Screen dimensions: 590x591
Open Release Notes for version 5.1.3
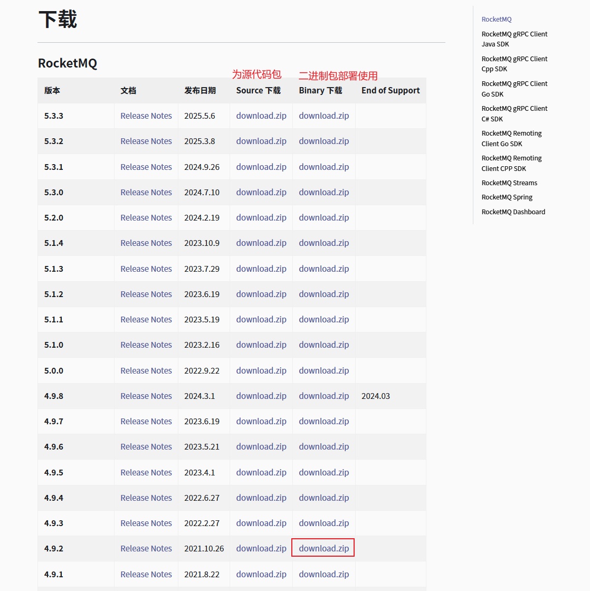(146, 269)
